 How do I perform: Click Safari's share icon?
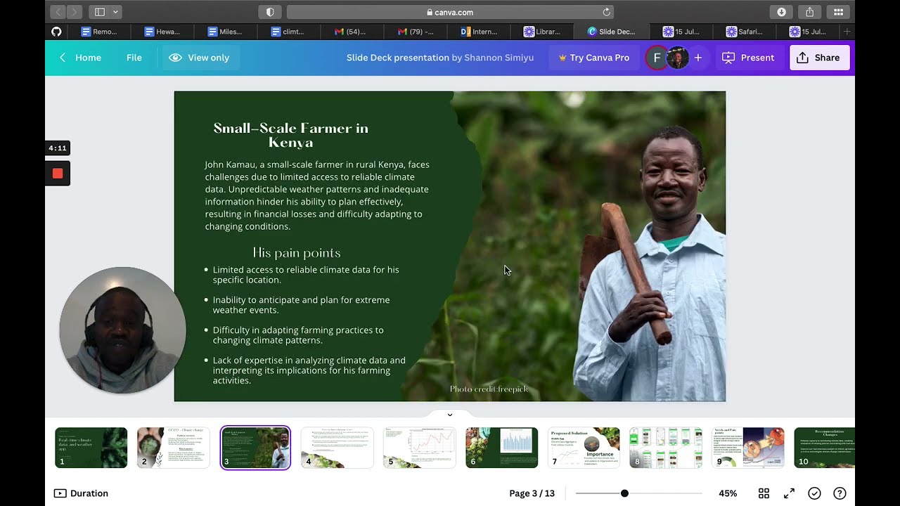click(x=809, y=12)
